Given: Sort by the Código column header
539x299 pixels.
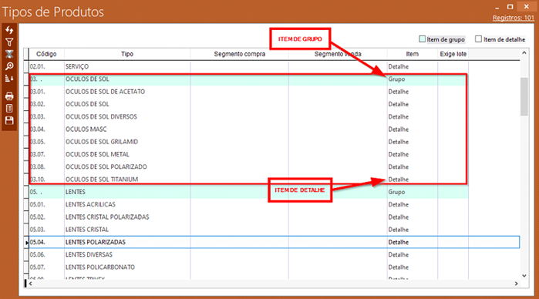Looking at the screenshot, I should click(x=46, y=54).
